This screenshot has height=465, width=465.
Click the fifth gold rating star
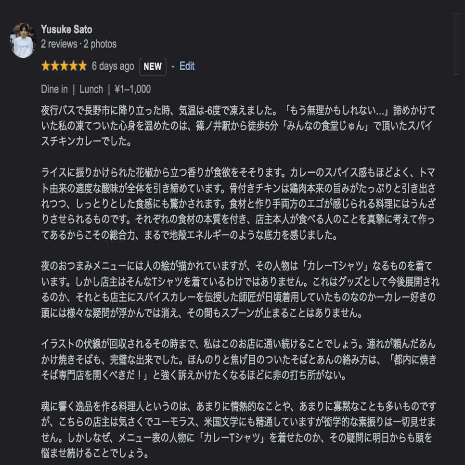(x=82, y=66)
